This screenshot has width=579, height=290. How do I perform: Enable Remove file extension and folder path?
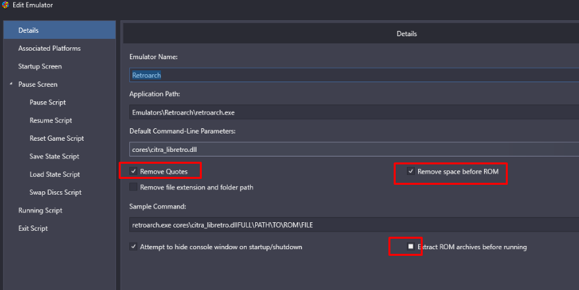[x=133, y=187]
